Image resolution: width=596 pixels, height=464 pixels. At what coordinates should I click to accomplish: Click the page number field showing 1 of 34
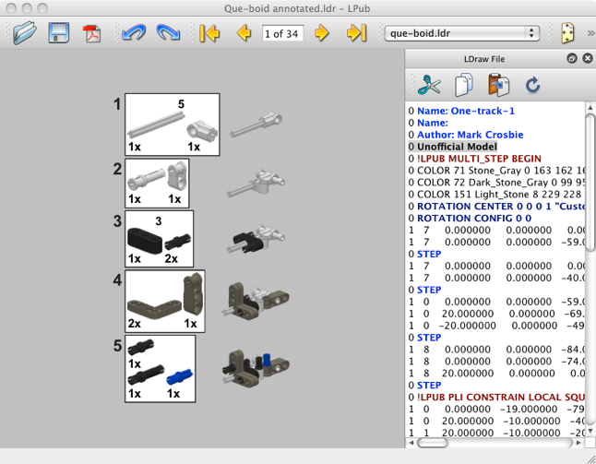point(282,34)
